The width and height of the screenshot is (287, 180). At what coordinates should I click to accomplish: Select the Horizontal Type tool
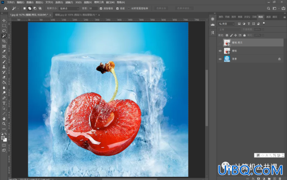[x=4, y=103]
